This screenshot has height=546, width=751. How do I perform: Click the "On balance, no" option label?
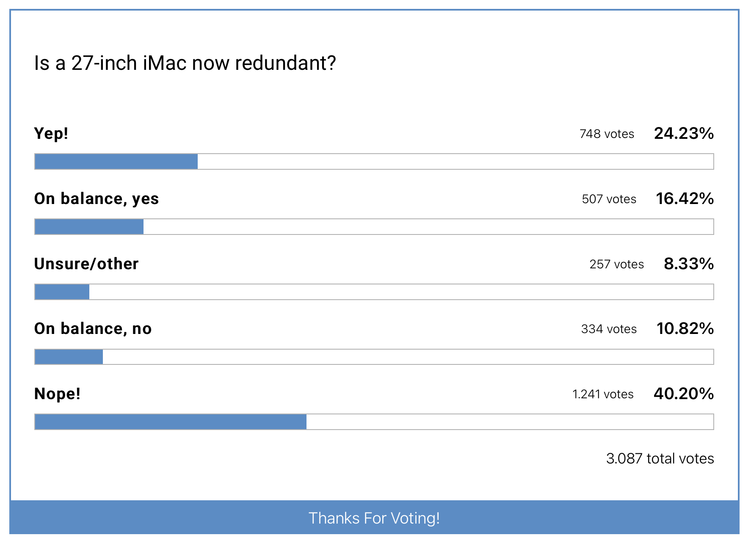(x=93, y=329)
